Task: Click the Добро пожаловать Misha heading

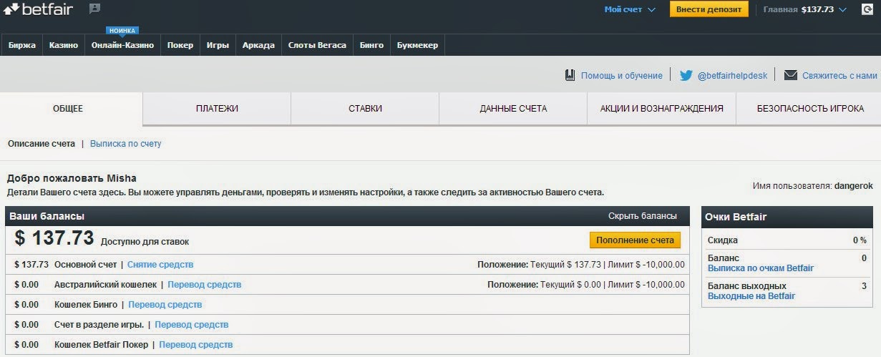Action: click(x=72, y=178)
